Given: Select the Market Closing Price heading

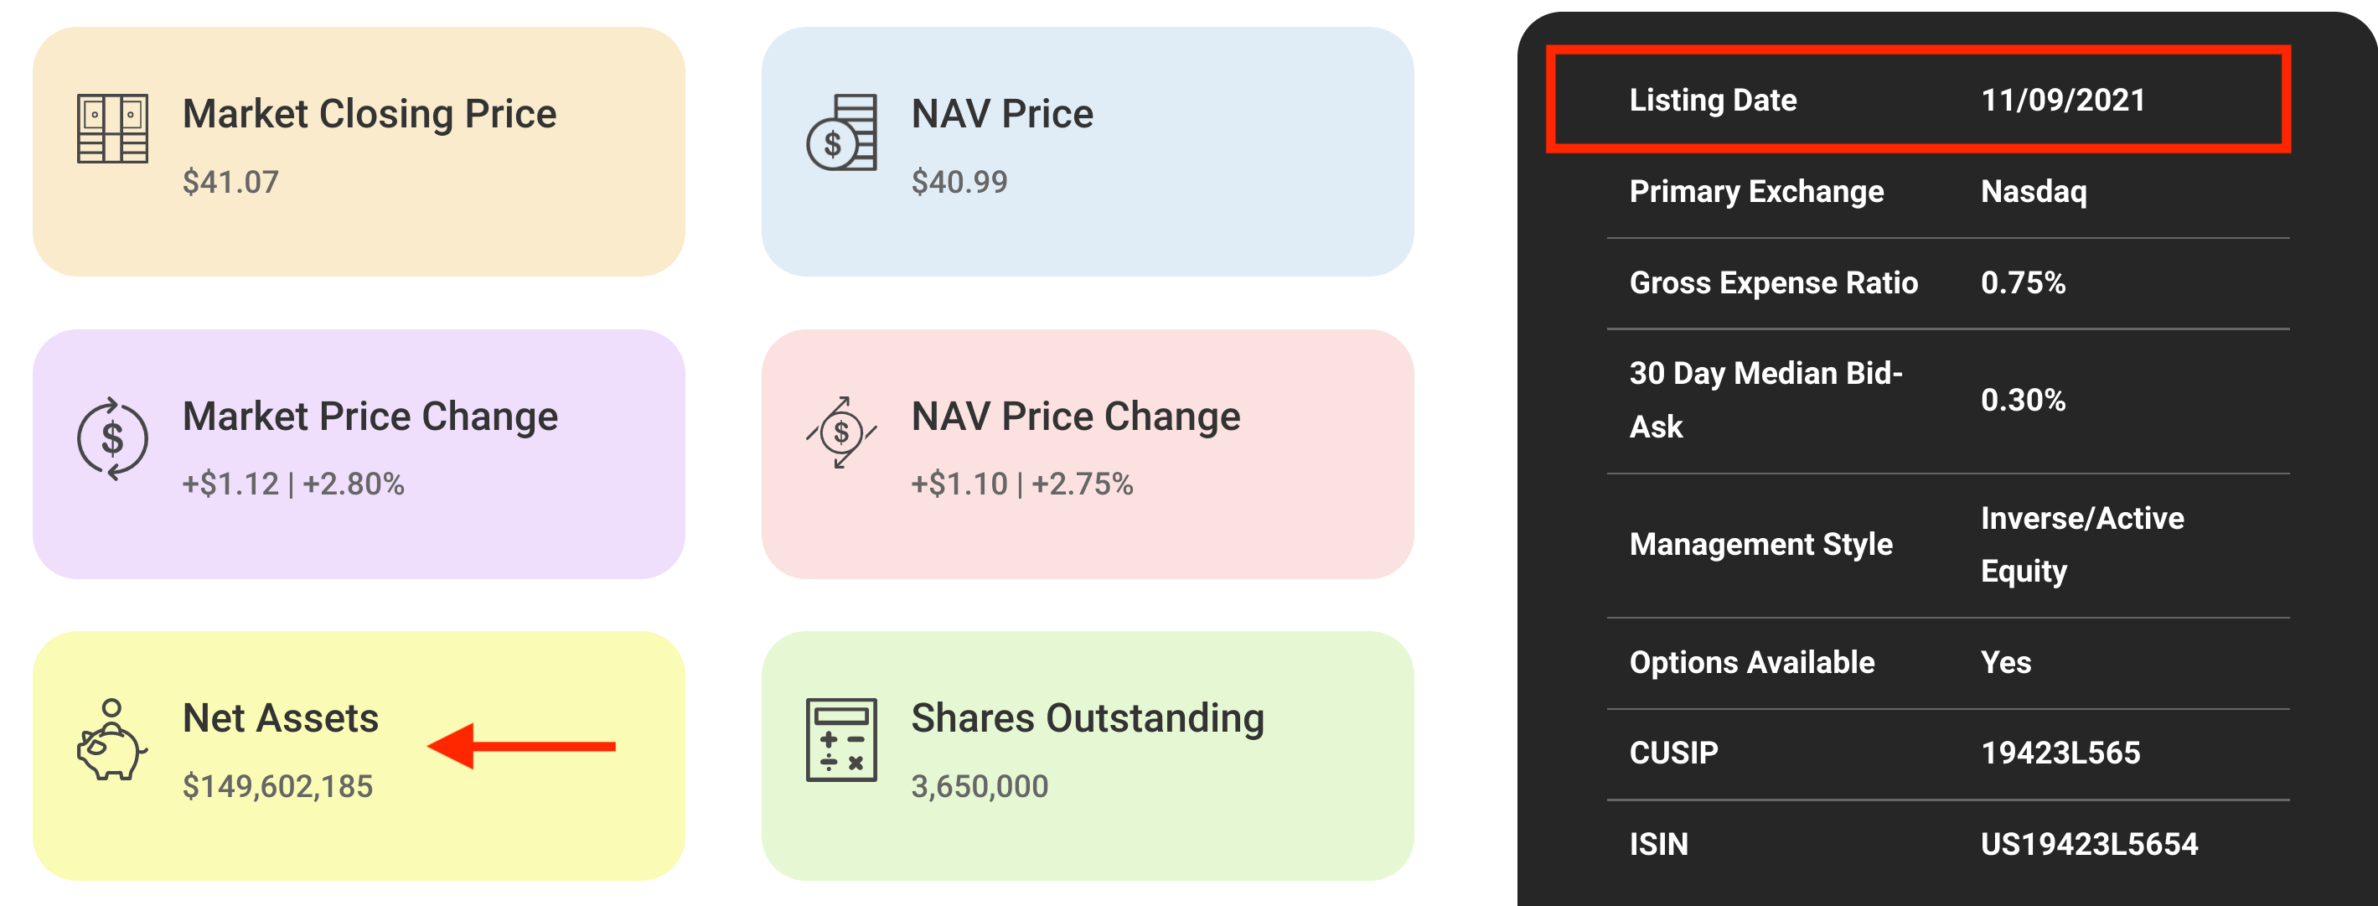Looking at the screenshot, I should pos(370,114).
